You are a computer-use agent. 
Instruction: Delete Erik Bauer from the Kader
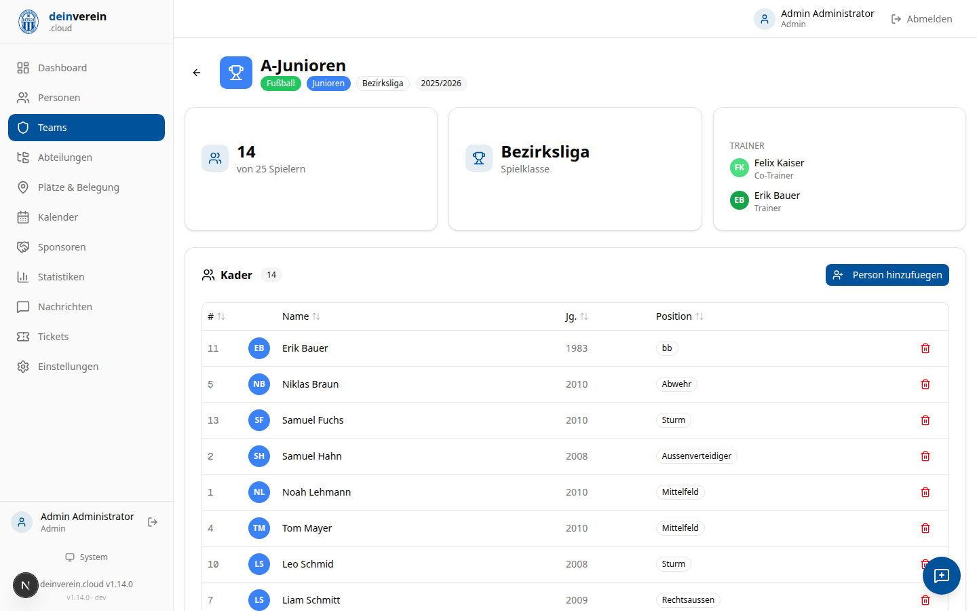(x=925, y=348)
